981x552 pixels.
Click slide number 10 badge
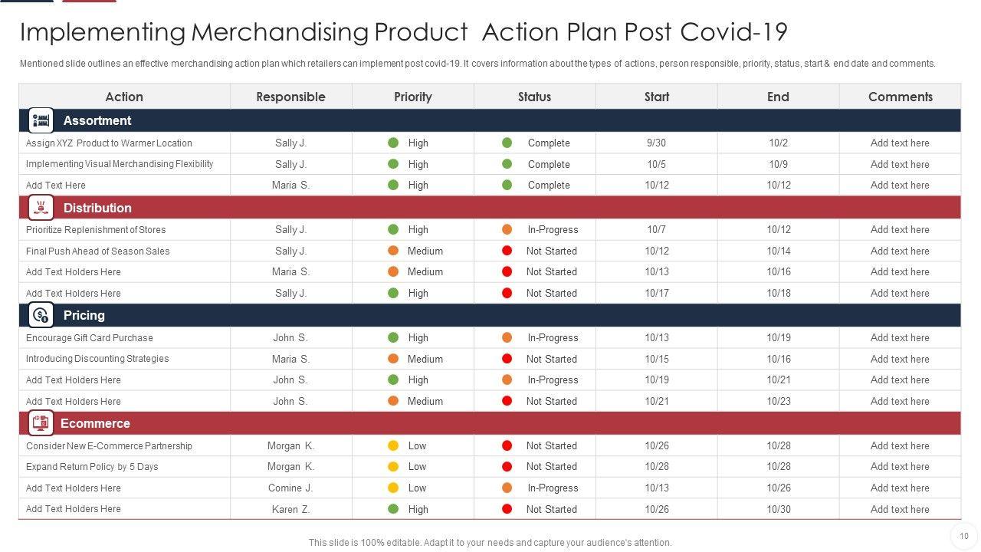(x=964, y=536)
